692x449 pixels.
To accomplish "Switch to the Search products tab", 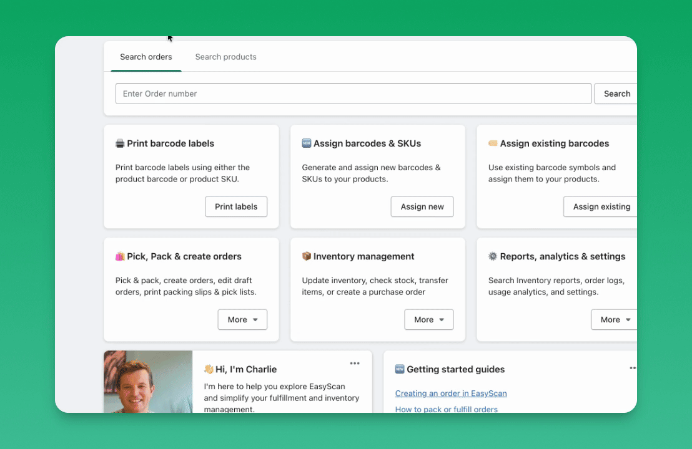I will click(x=225, y=57).
